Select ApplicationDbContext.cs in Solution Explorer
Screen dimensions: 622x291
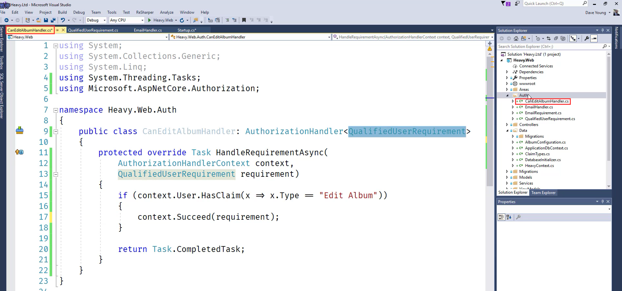click(x=546, y=148)
